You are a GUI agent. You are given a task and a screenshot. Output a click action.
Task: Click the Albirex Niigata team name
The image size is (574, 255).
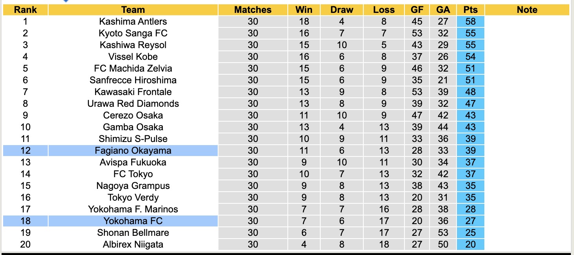pos(133,244)
